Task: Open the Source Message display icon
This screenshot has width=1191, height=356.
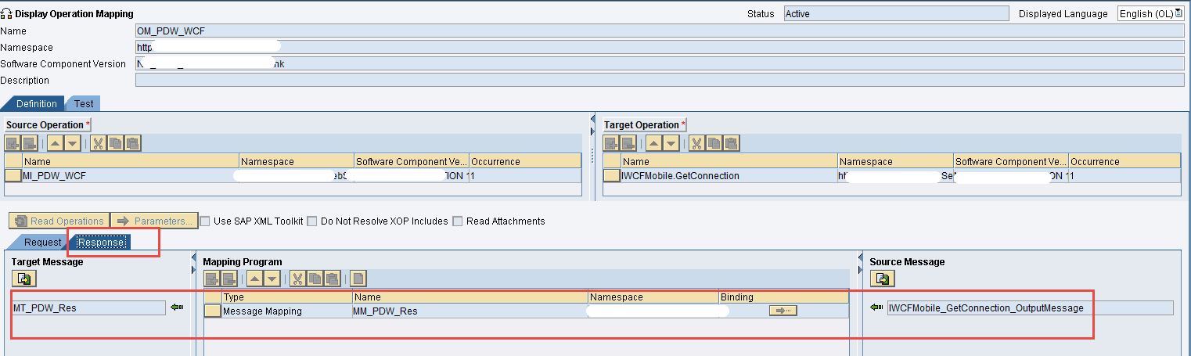Action: (x=883, y=279)
